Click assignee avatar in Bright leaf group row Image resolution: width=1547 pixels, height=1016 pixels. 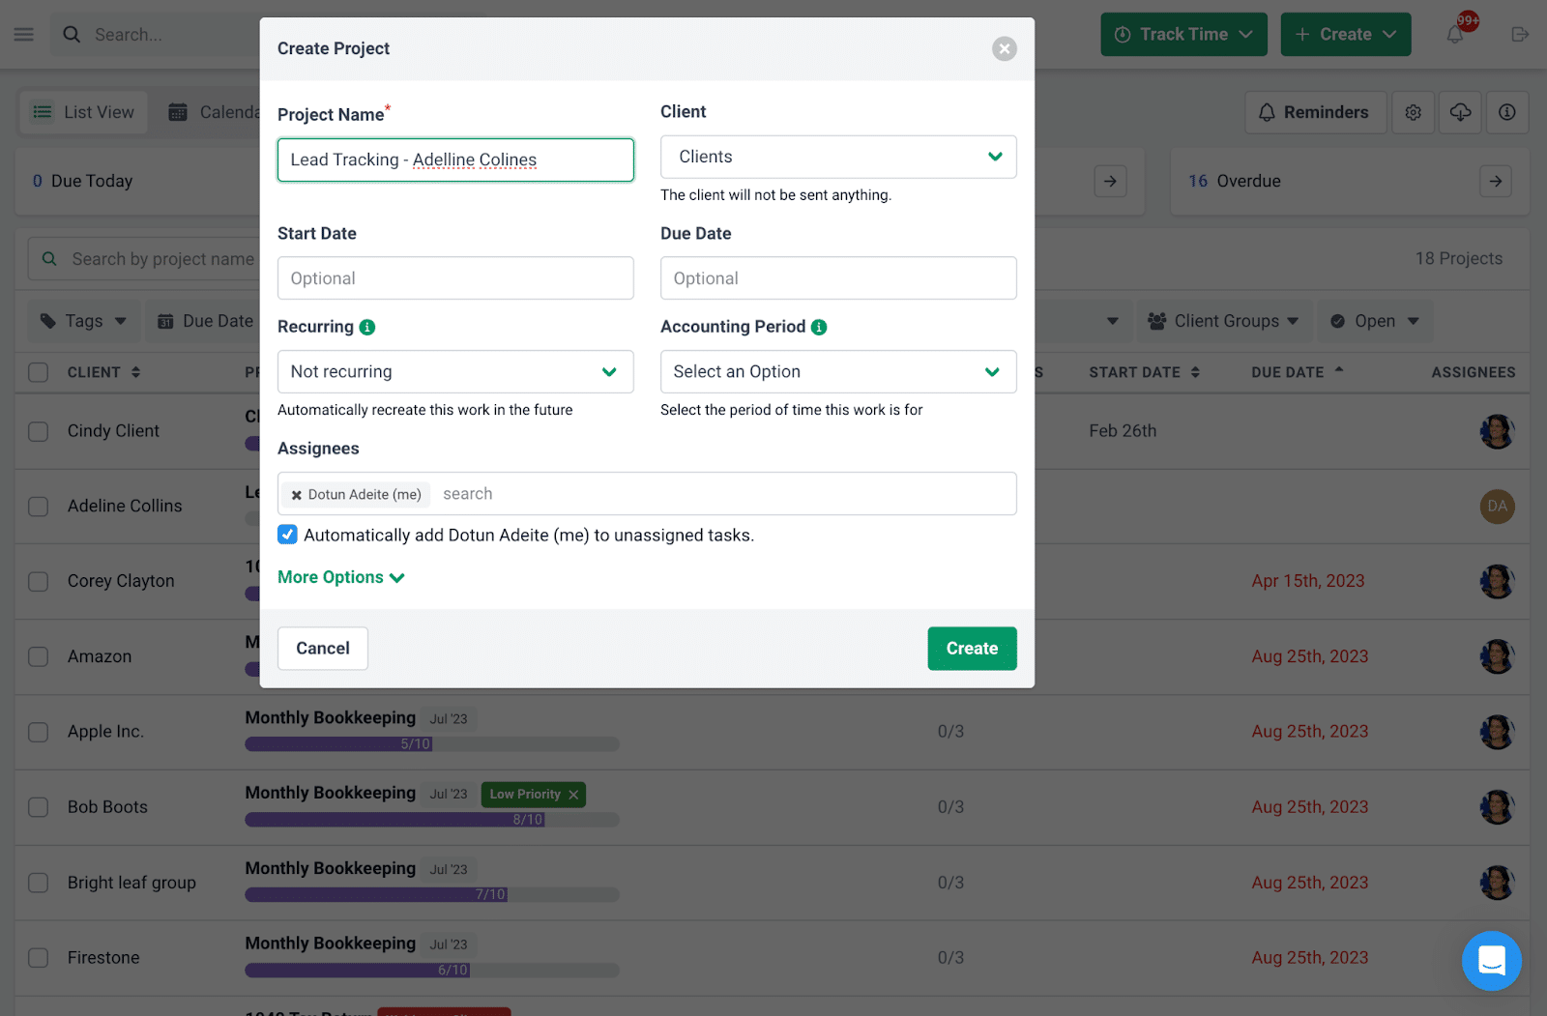coord(1497,883)
